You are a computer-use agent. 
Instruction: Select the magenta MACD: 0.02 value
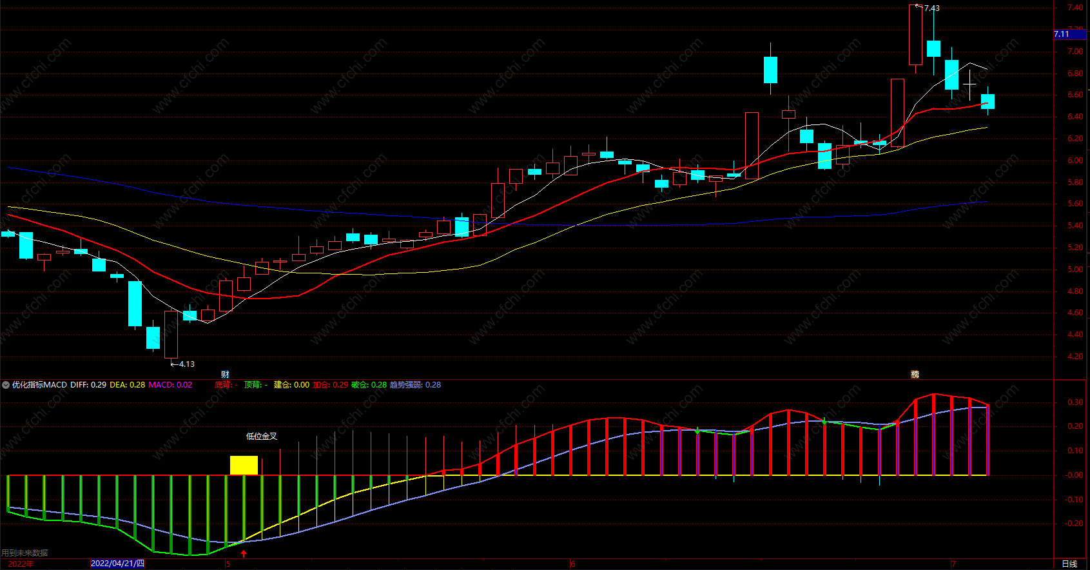pyautogui.click(x=170, y=385)
